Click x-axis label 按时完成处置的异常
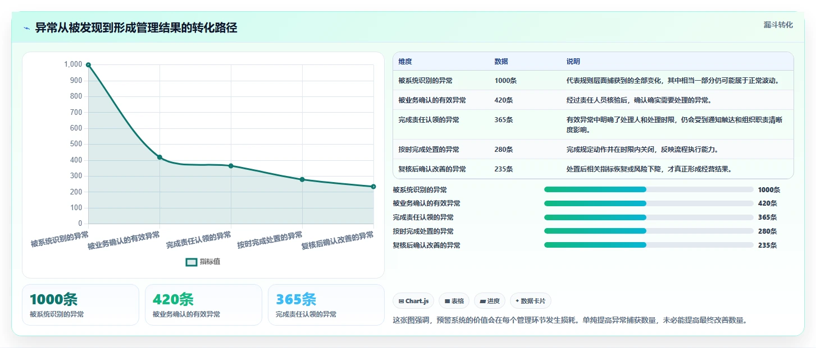Viewport: 816px width, 348px height. pyautogui.click(x=270, y=240)
